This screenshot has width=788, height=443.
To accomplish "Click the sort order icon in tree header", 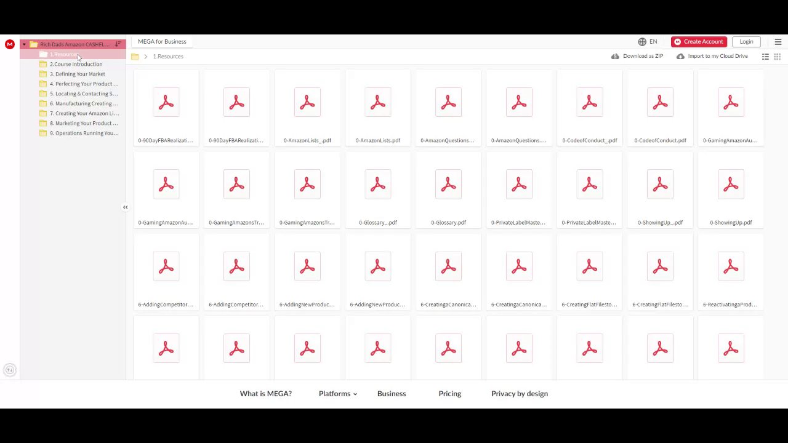I will 118,44.
